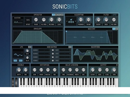The height and width of the screenshot is (97, 130).
Task: Switch to Operator A tab
Action: coord(53,15)
